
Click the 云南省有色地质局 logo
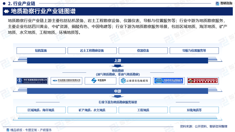coord(135,81)
